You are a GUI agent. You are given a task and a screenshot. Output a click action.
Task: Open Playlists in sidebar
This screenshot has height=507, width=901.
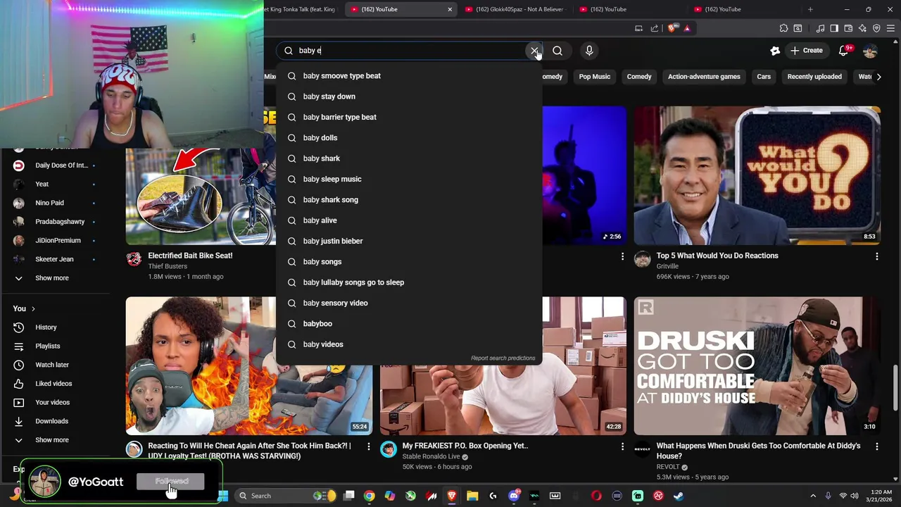tap(48, 346)
